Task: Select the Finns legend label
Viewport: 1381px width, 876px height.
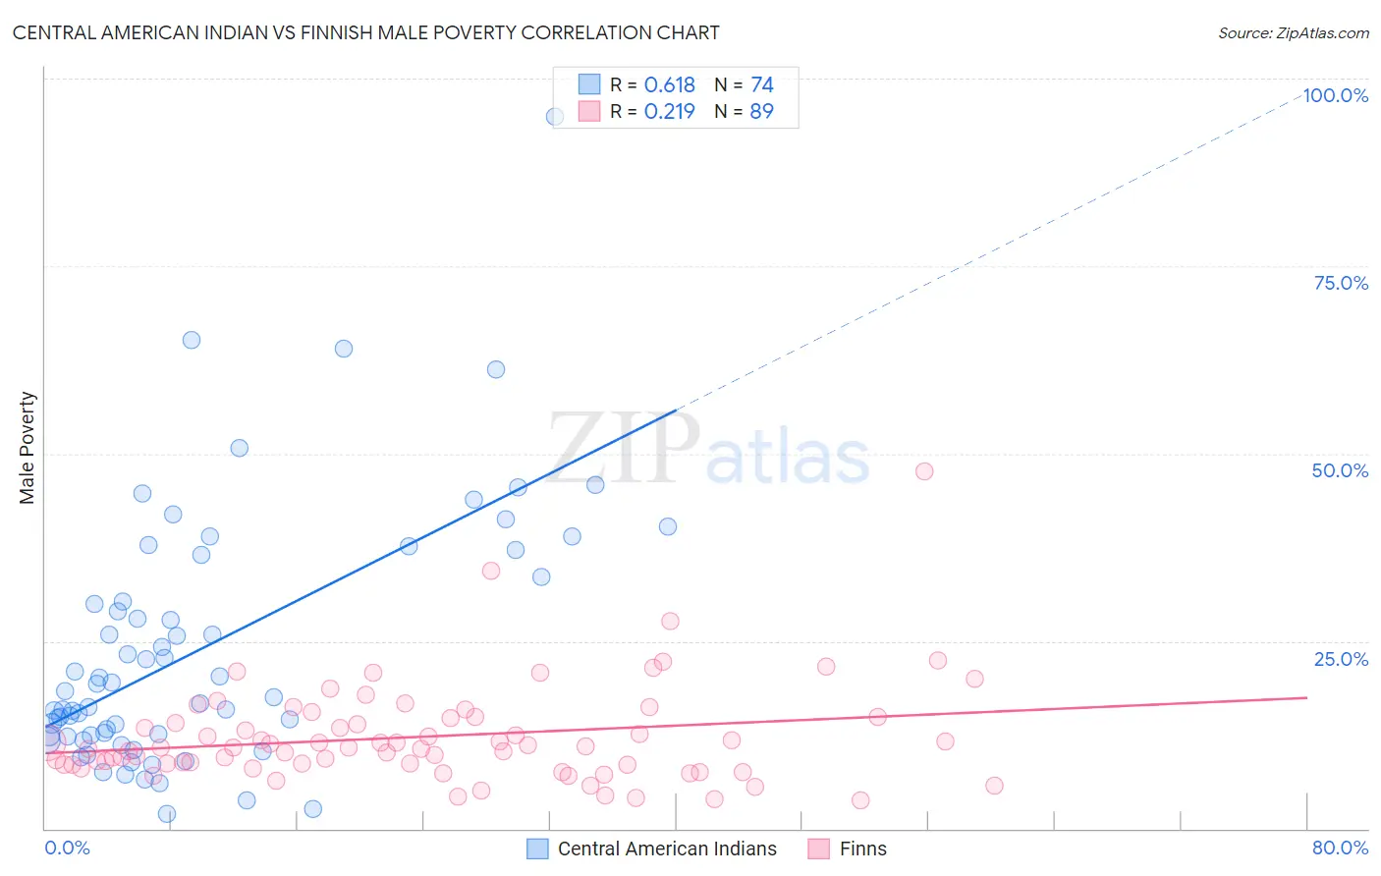Action: tap(862, 849)
